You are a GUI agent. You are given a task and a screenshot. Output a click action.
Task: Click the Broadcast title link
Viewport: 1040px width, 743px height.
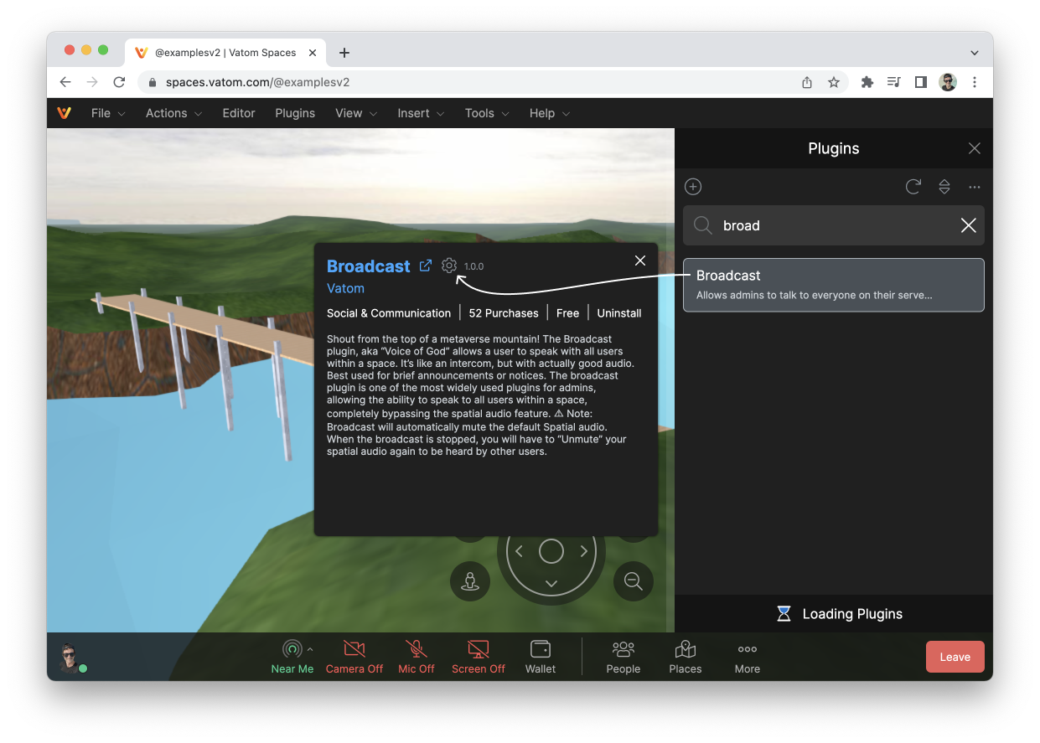[x=369, y=266]
